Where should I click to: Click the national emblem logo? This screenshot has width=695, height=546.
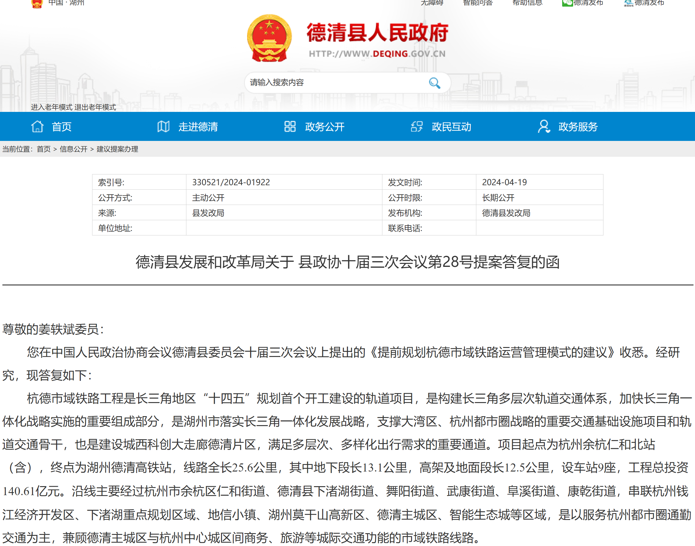tap(269, 38)
